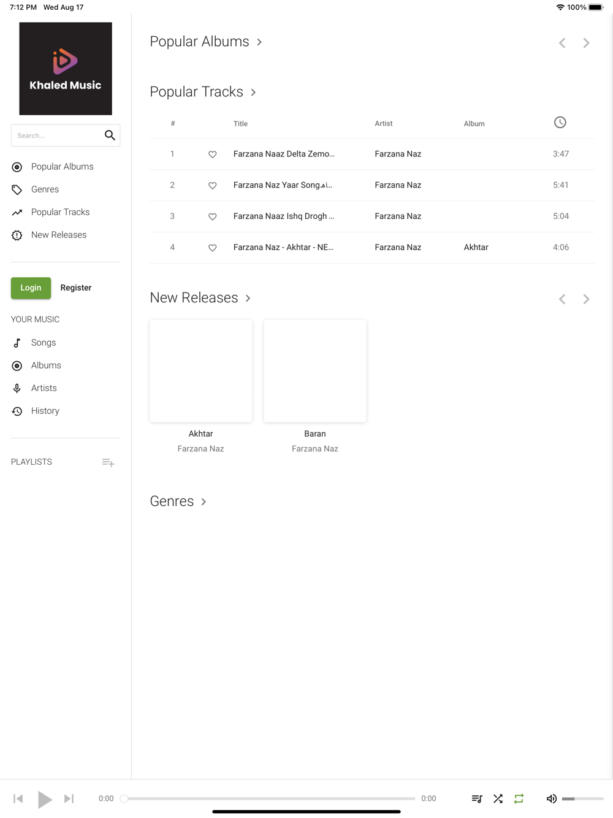Click the Register button
613x818 pixels.
pos(76,288)
